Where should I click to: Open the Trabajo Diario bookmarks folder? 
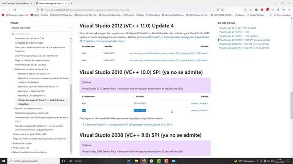coord(152,15)
